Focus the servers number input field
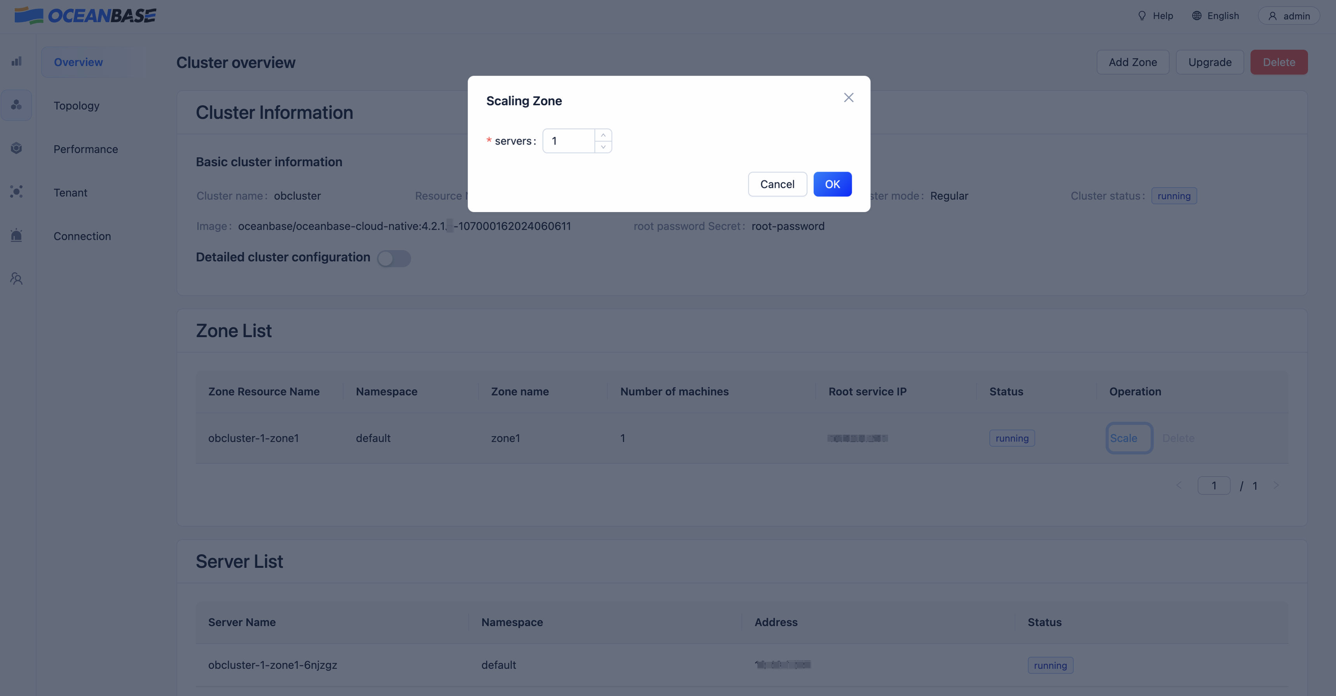This screenshot has height=696, width=1336. pyautogui.click(x=569, y=141)
